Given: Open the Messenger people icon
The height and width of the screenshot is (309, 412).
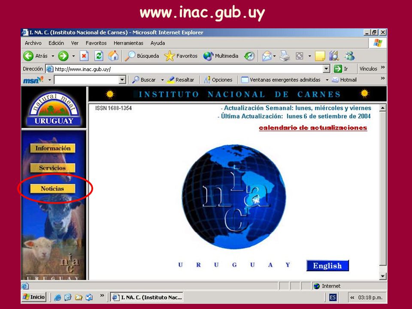Looking at the screenshot, I should 350,56.
